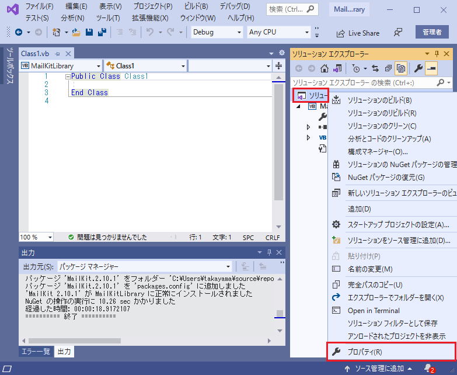
Task: Open the Class1 type dropdown in editor
Action: (x=145, y=66)
